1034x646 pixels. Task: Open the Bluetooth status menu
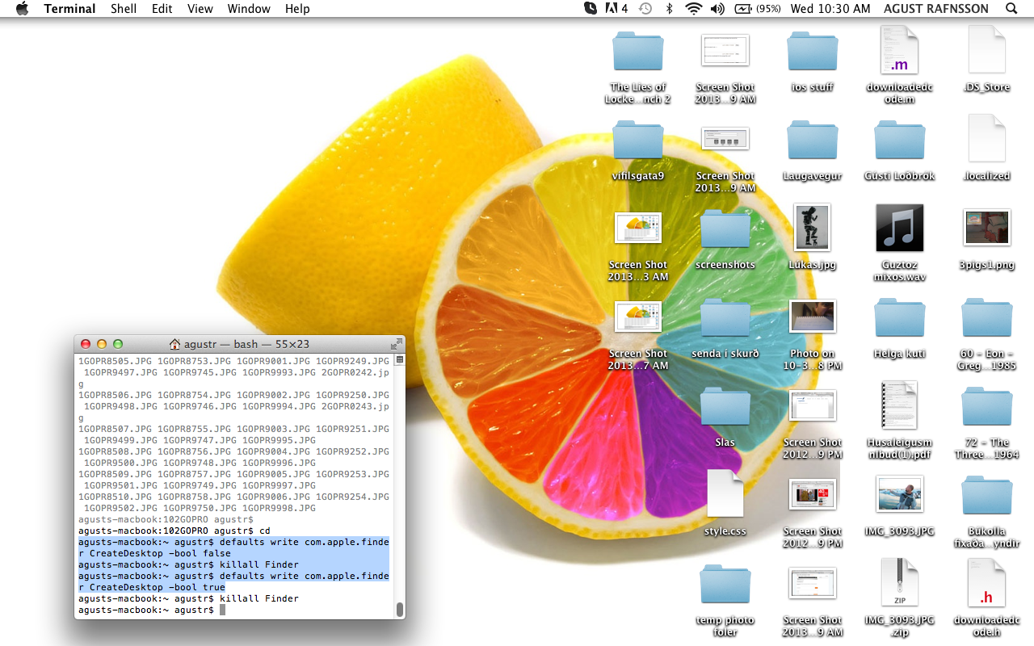[x=669, y=9]
